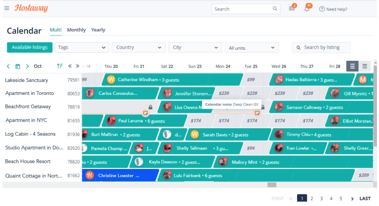This screenshot has width=379, height=206.
Task: Click calendar note icon on Tue 25
Action: coord(257,113)
